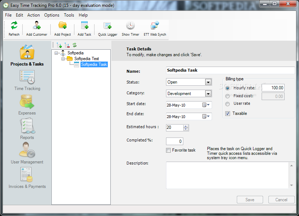
Task: Click Description scrollbar up arrow
Action: (291, 166)
